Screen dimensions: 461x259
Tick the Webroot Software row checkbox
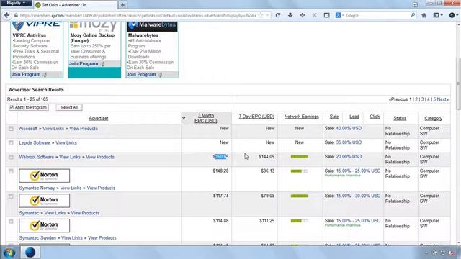point(11,157)
